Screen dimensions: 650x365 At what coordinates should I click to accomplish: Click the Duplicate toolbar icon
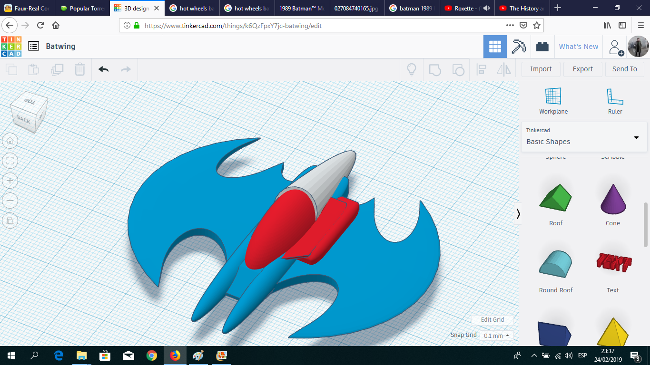57,69
